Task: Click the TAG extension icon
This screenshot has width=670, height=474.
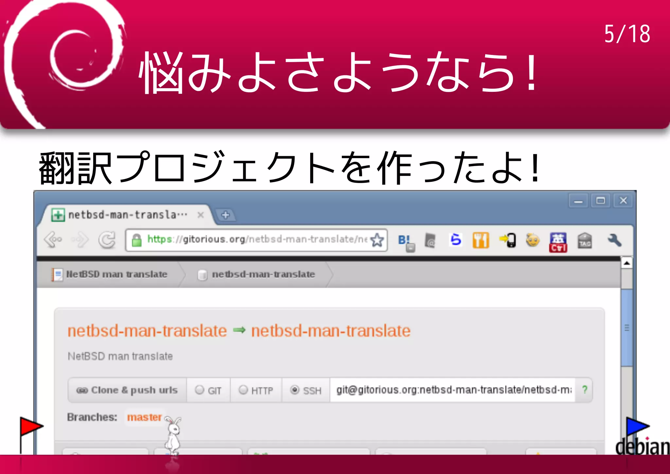Action: [585, 240]
